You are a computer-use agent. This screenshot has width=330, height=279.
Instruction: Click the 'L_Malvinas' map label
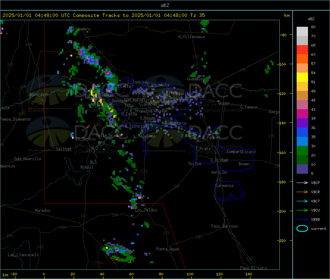(144, 136)
